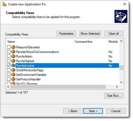
Task: Open Parameters for the selected fix
Action: [x=66, y=34]
